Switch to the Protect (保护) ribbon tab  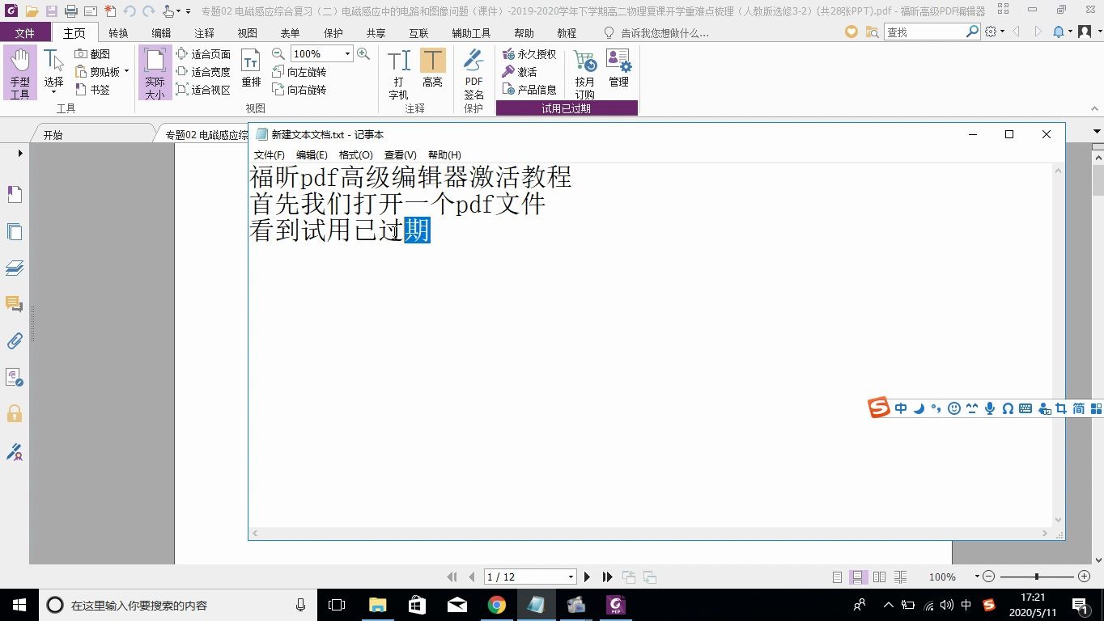333,33
